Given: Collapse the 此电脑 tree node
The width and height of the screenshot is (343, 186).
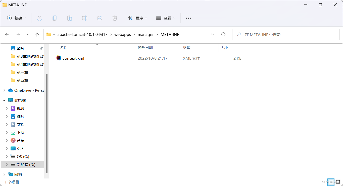Looking at the screenshot, I should [x=4, y=100].
